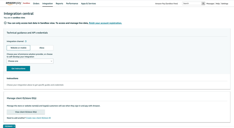Click Manage client ID/store ID(s) heading

(x=21, y=98)
